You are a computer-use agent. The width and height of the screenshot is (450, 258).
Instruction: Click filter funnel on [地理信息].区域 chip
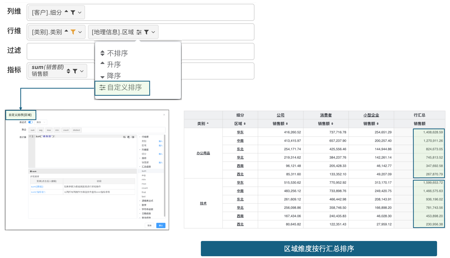coord(147,32)
